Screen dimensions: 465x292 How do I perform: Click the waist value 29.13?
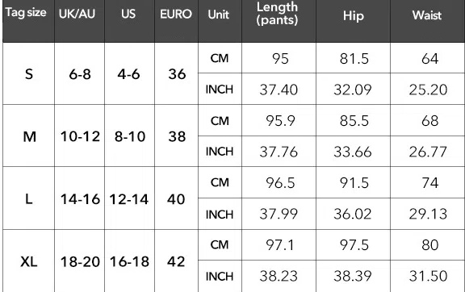coord(428,214)
